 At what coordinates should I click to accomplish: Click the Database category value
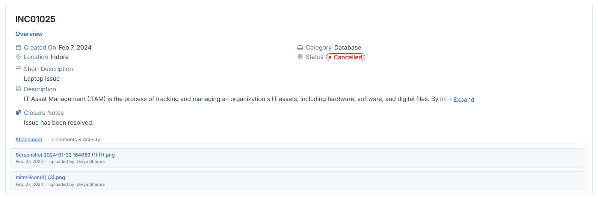point(347,48)
